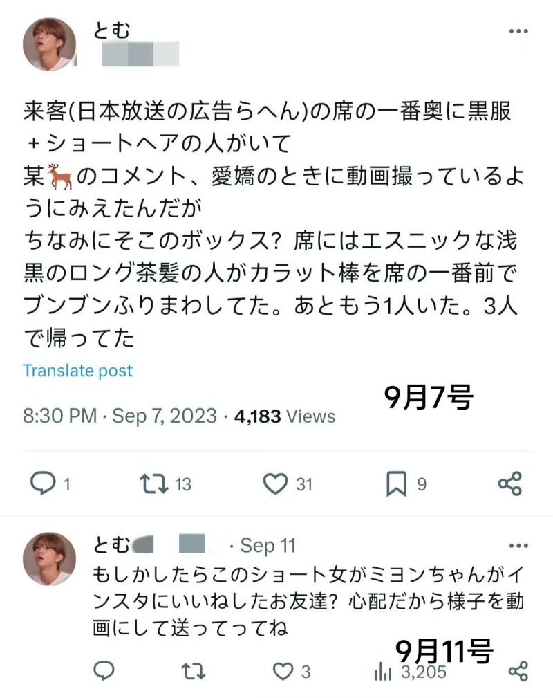Click the 8:30 PM · Sep 7, 2023 timestamp
The image size is (553, 698).
[120, 416]
